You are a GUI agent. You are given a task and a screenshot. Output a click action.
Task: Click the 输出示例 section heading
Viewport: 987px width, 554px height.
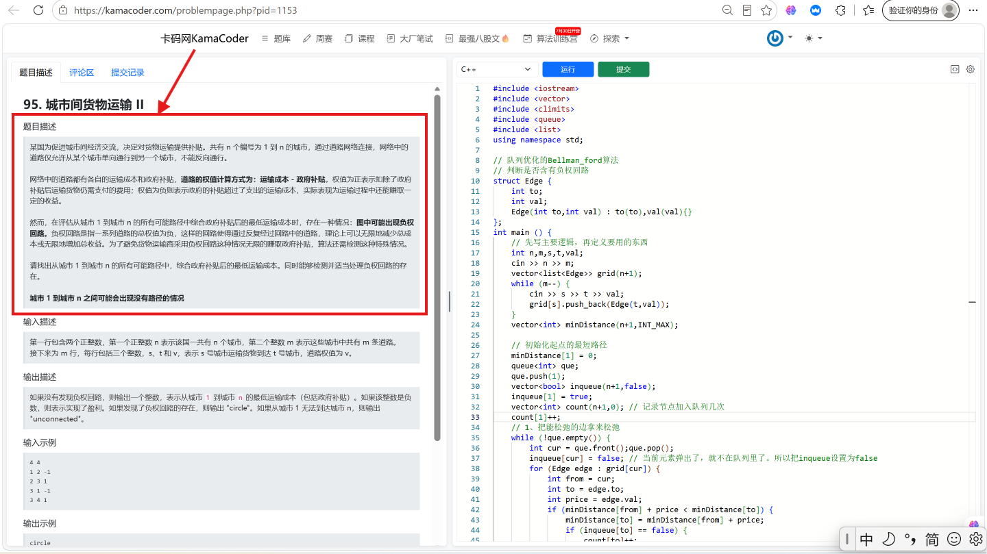(40, 523)
